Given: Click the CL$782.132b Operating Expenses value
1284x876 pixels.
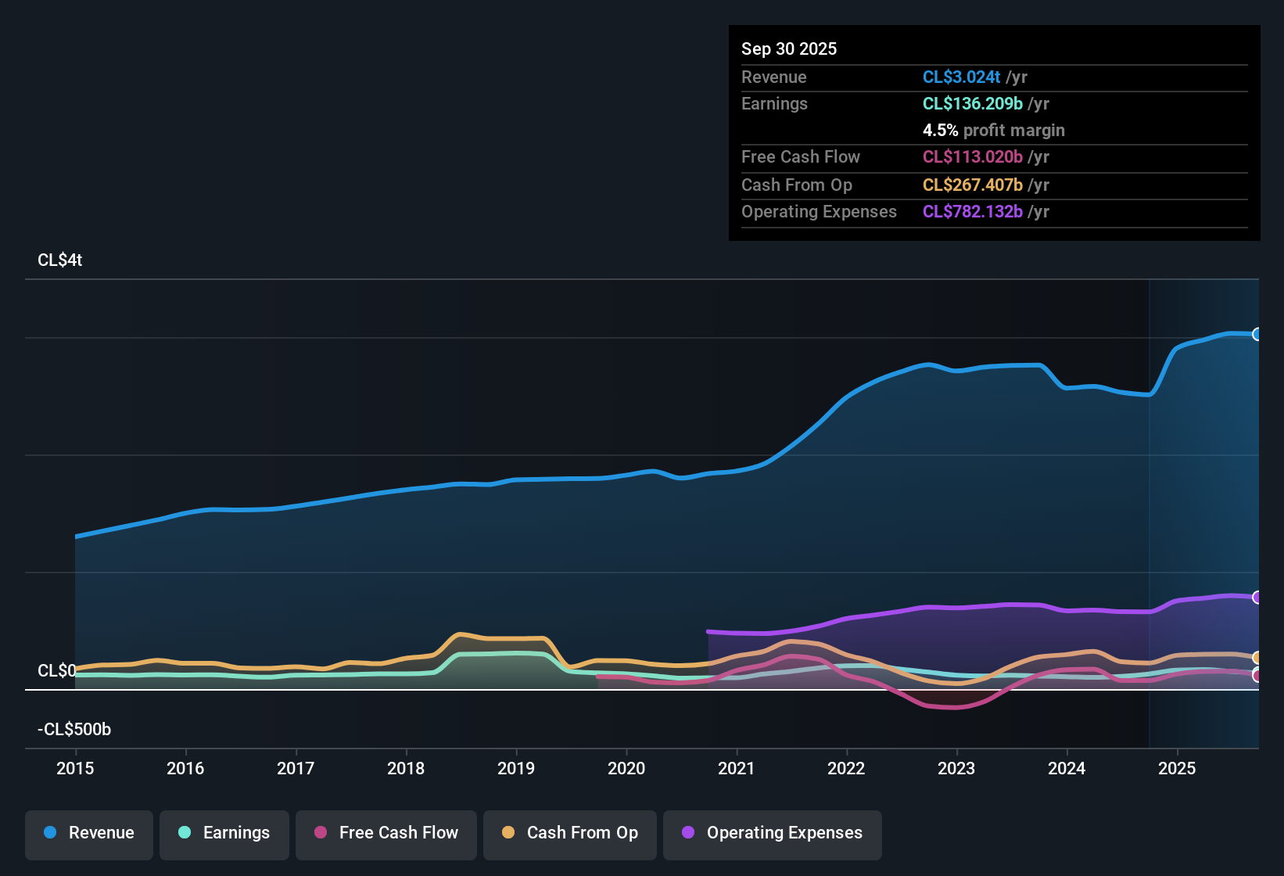Looking at the screenshot, I should [x=972, y=211].
